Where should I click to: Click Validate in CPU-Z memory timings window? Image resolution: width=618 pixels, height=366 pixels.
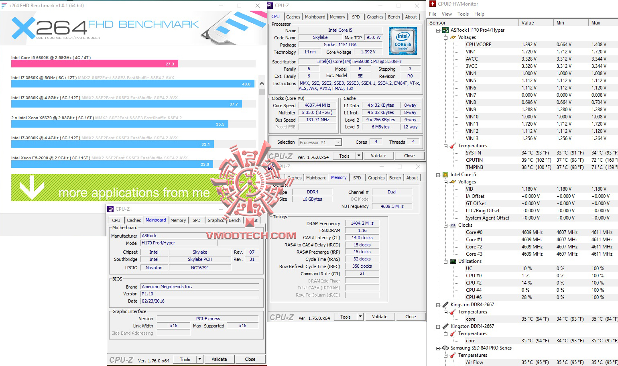(x=380, y=317)
